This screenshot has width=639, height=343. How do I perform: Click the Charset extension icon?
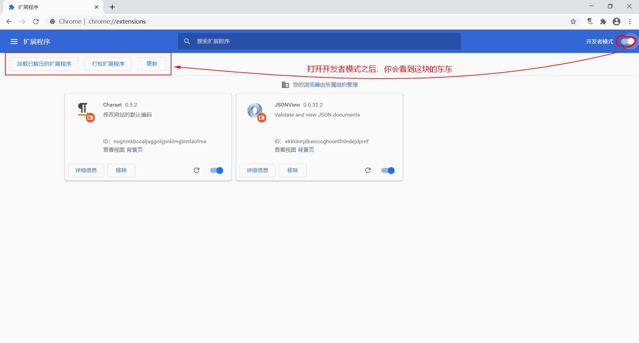86,112
